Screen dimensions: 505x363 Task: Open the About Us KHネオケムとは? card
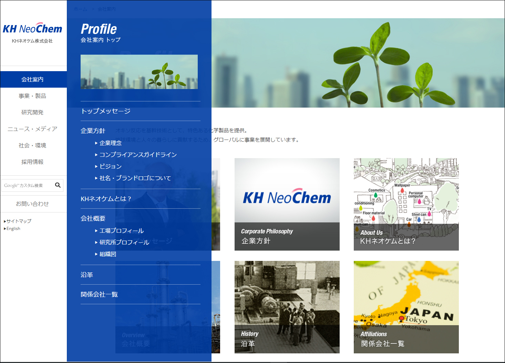(406, 204)
